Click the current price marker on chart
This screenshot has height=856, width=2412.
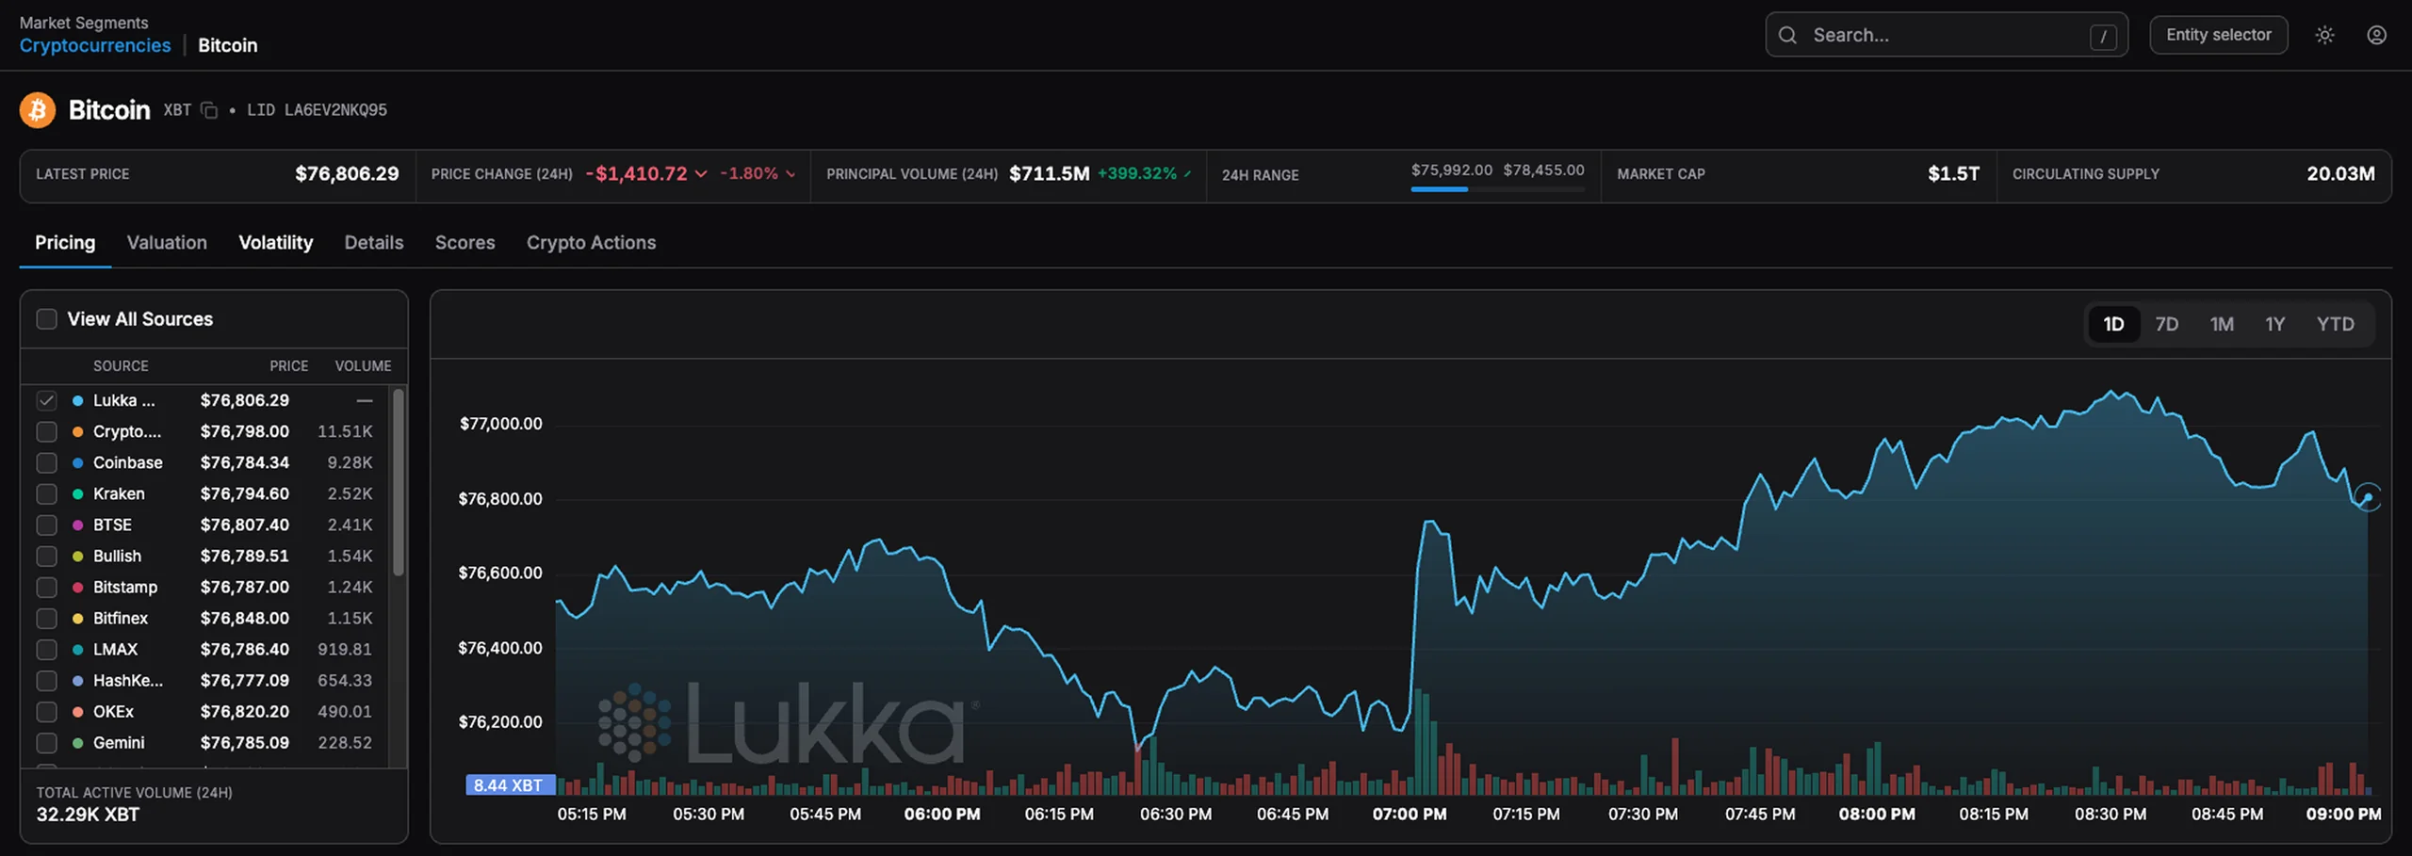2368,496
